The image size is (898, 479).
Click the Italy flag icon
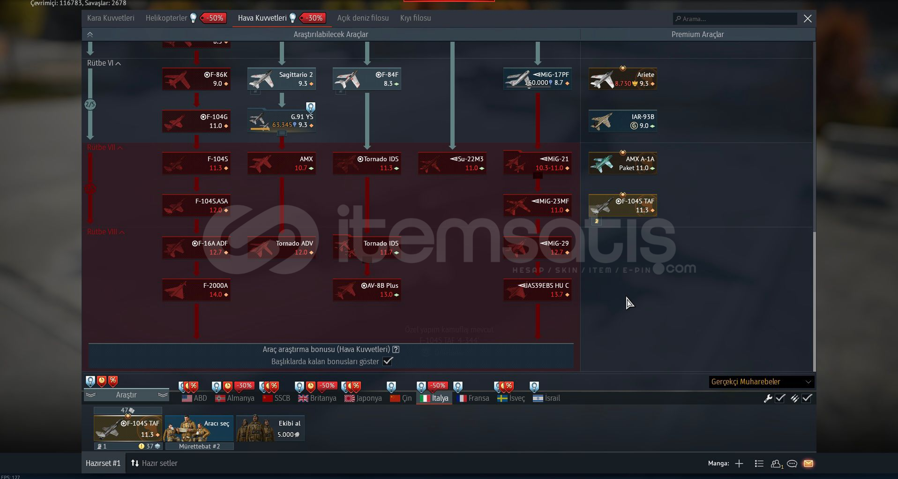(x=425, y=398)
